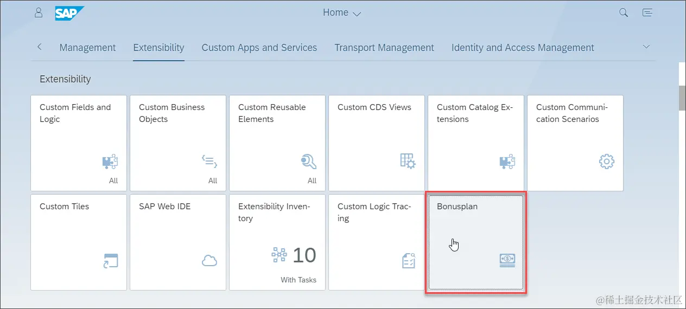
Task: Open the notifications list icon
Action: tap(647, 12)
